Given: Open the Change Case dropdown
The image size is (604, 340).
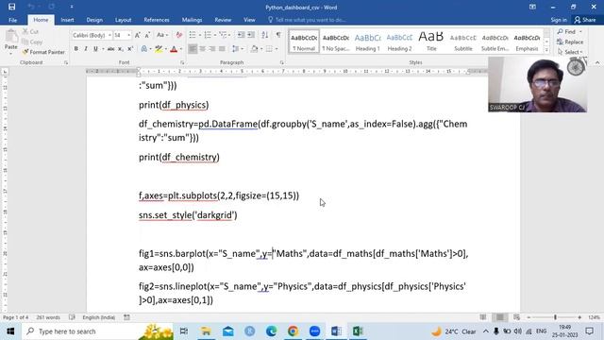Looking at the screenshot, I should 162,35.
